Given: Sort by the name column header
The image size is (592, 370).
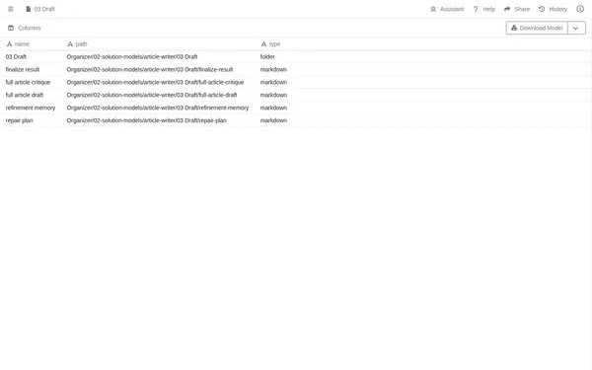Looking at the screenshot, I should click(x=18, y=44).
